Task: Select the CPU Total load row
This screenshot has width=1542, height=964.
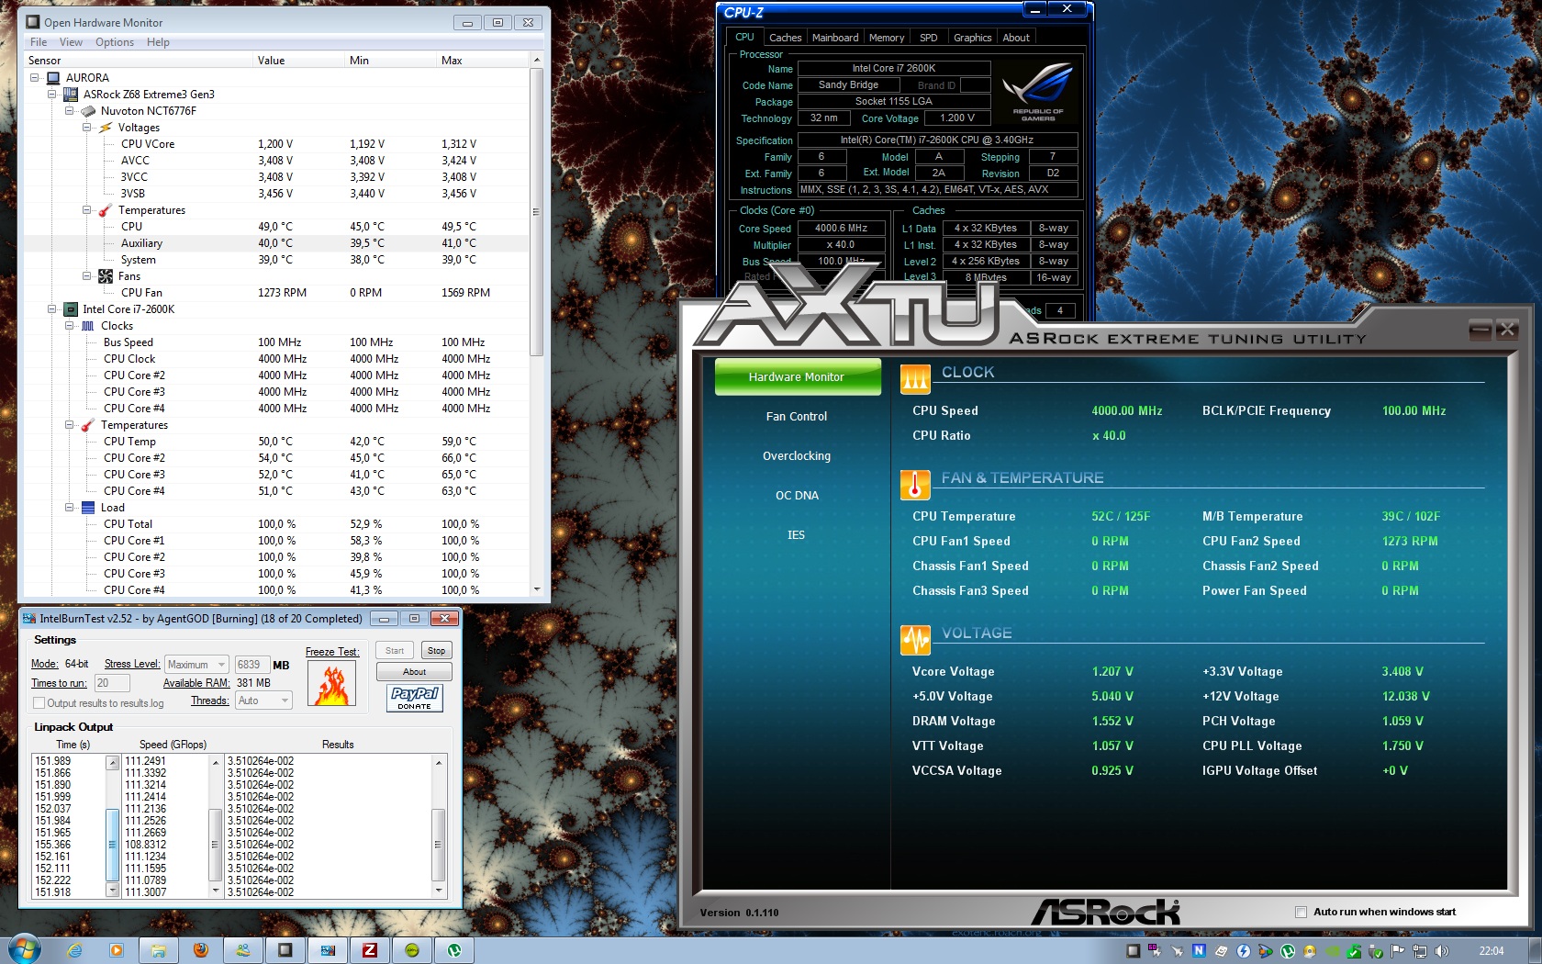Action: 275,524
